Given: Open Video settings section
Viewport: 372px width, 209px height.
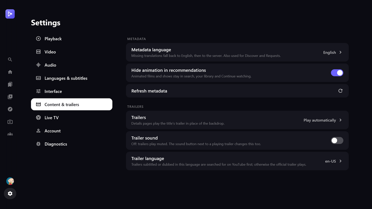Looking at the screenshot, I should point(72,52).
